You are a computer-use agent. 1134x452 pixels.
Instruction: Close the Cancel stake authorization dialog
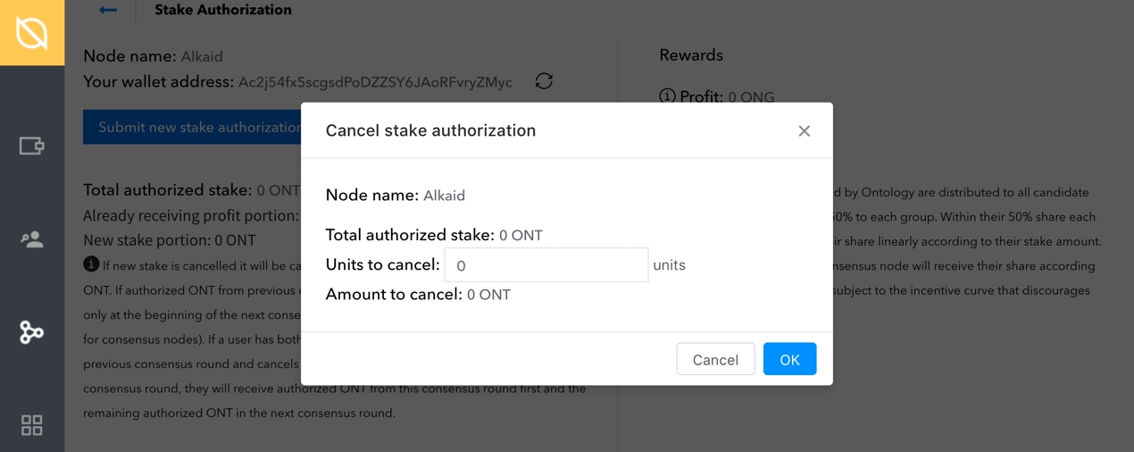click(x=804, y=131)
